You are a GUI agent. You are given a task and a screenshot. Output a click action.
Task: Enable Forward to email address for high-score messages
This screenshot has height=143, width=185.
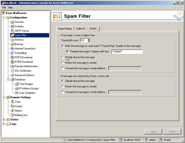[63, 68]
